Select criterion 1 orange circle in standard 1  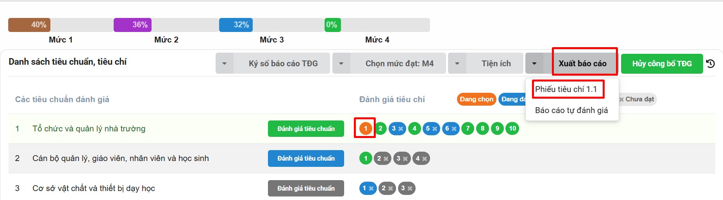[x=366, y=128]
